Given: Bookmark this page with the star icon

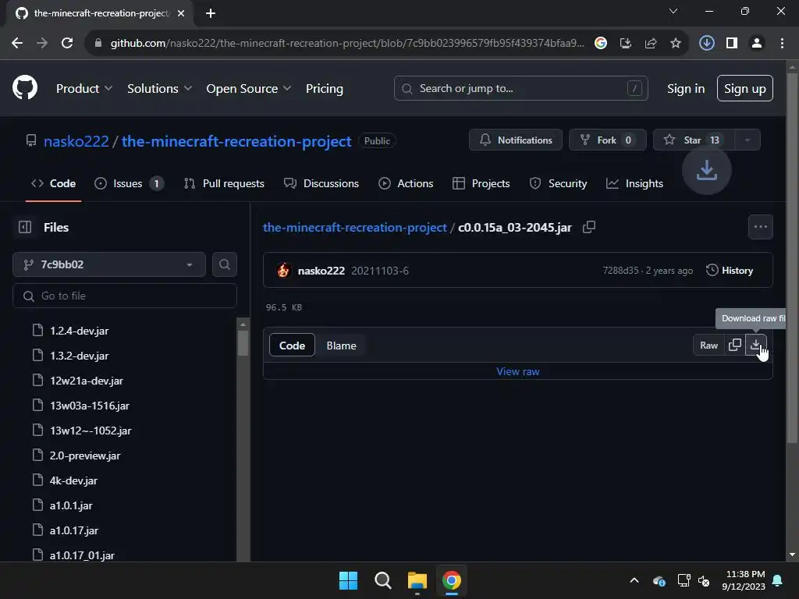Looking at the screenshot, I should tap(676, 43).
